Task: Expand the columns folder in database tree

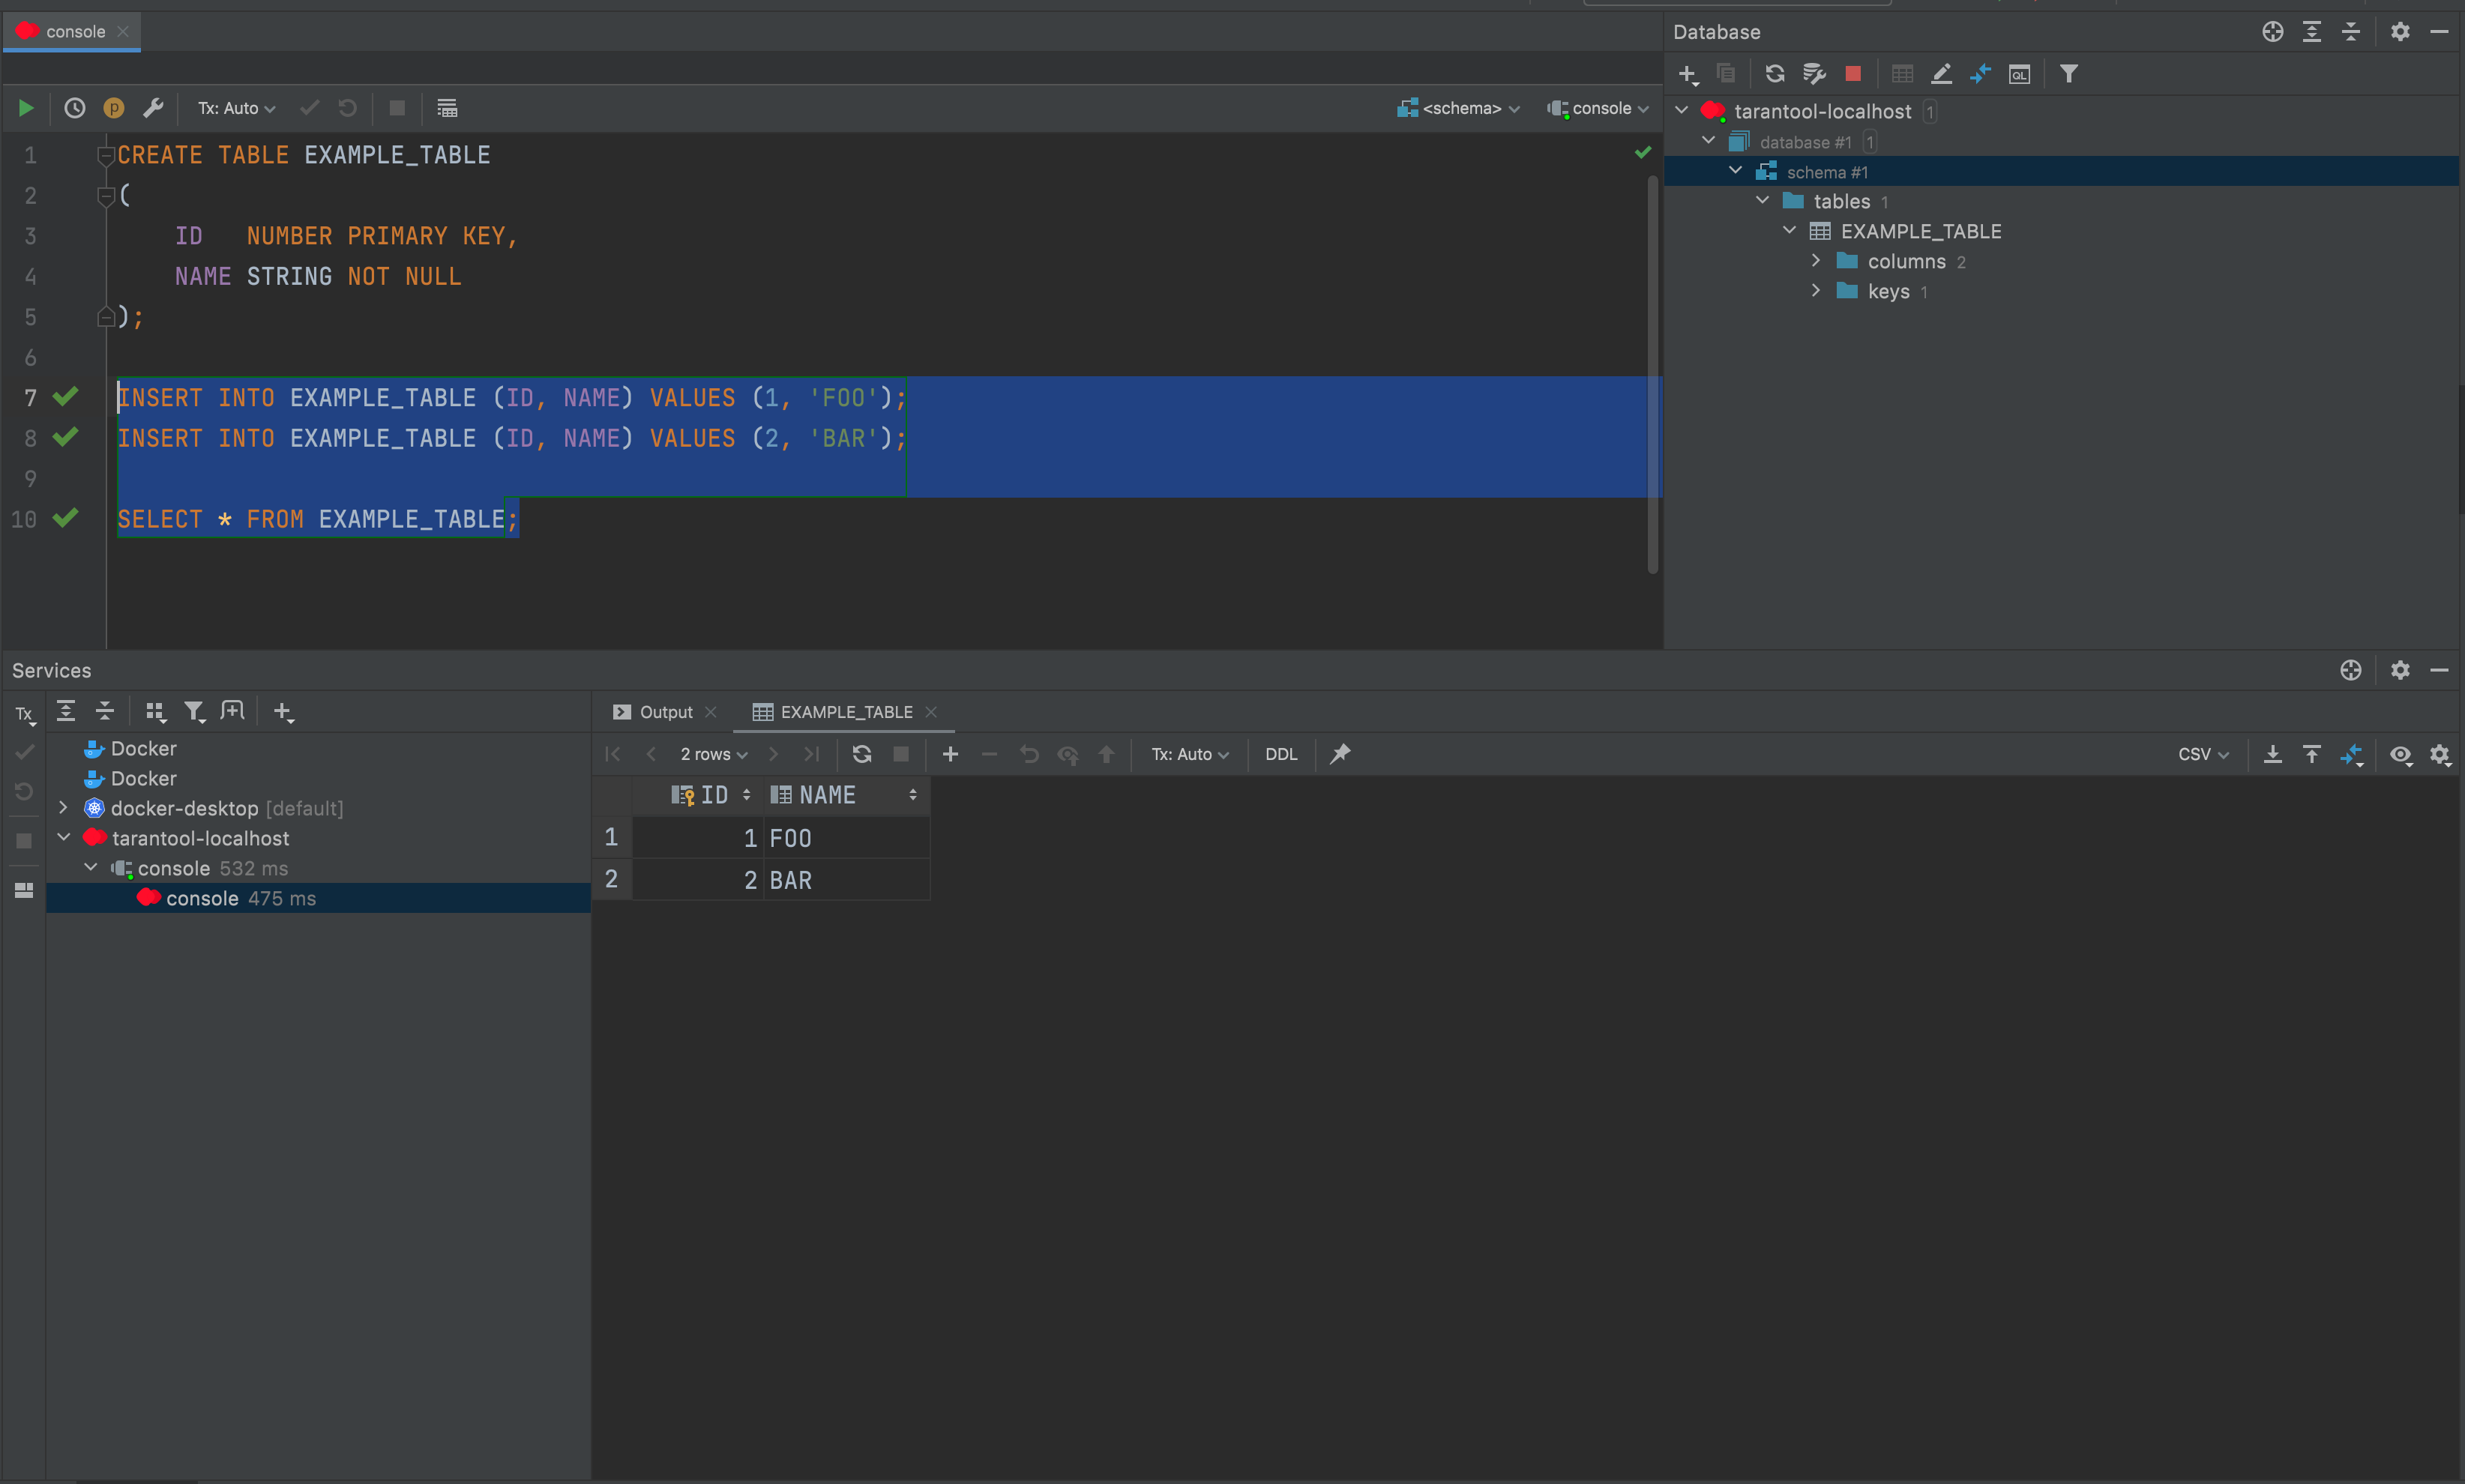Action: (x=1816, y=261)
